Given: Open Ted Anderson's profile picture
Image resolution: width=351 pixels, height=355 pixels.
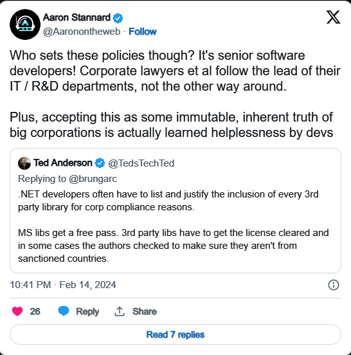Looking at the screenshot, I should [24, 163].
